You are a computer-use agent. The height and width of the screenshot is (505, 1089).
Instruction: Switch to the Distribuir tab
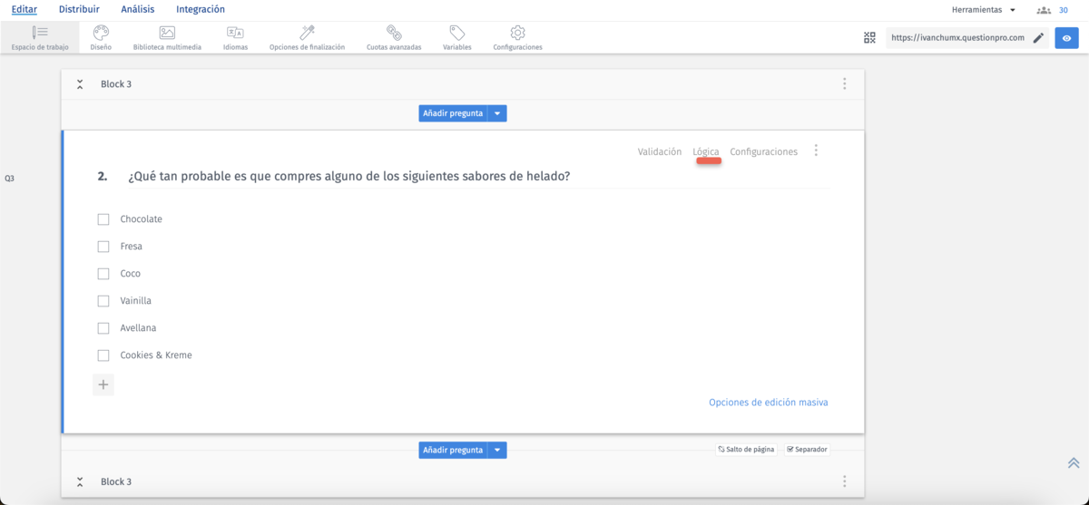(79, 10)
